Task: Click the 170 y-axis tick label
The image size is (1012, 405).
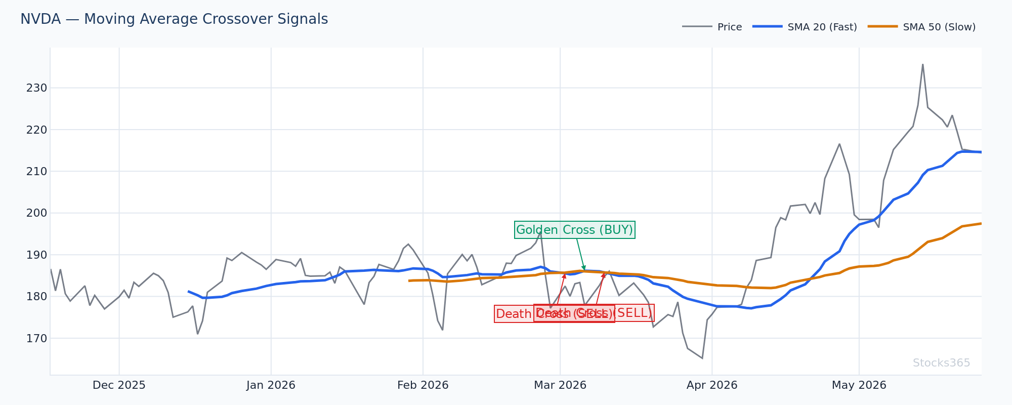Action: (36, 338)
